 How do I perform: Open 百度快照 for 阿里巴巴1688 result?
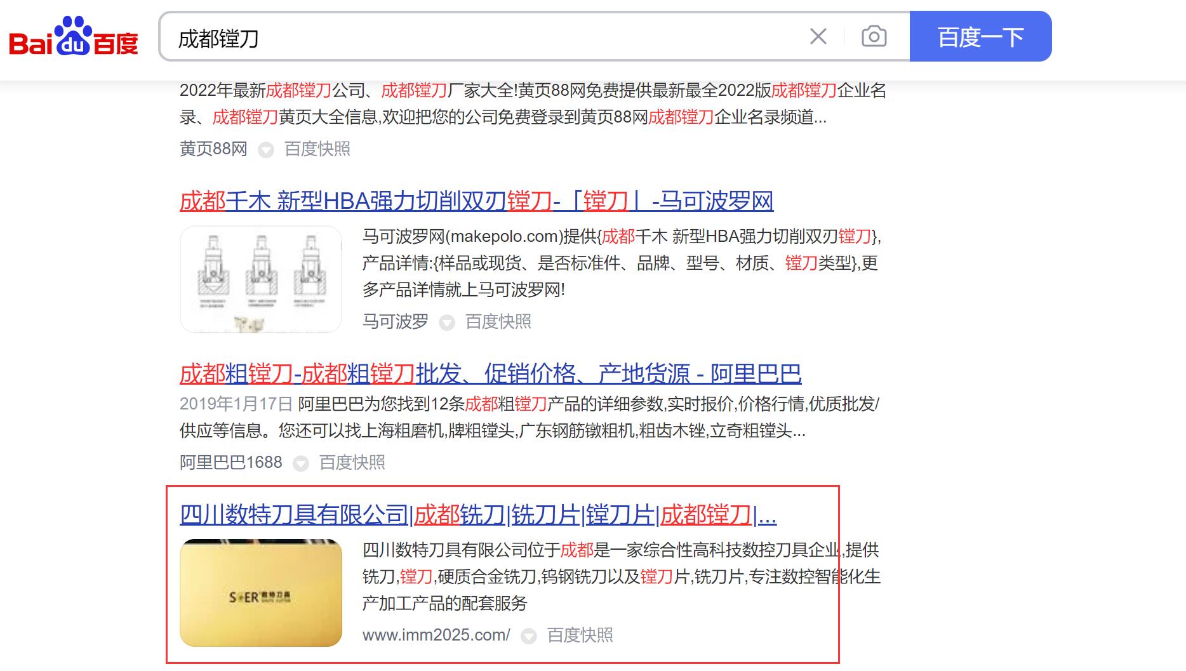click(x=352, y=463)
